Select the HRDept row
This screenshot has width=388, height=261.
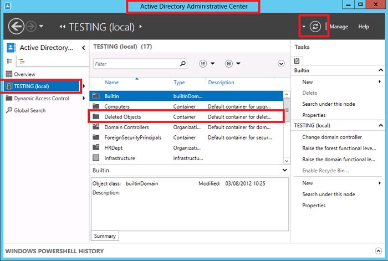(x=186, y=148)
